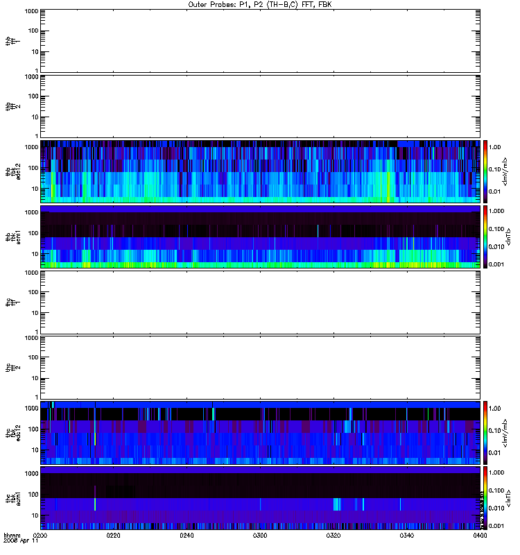Select the 0320 time axis label
The height and width of the screenshot is (555, 520).
(333, 536)
